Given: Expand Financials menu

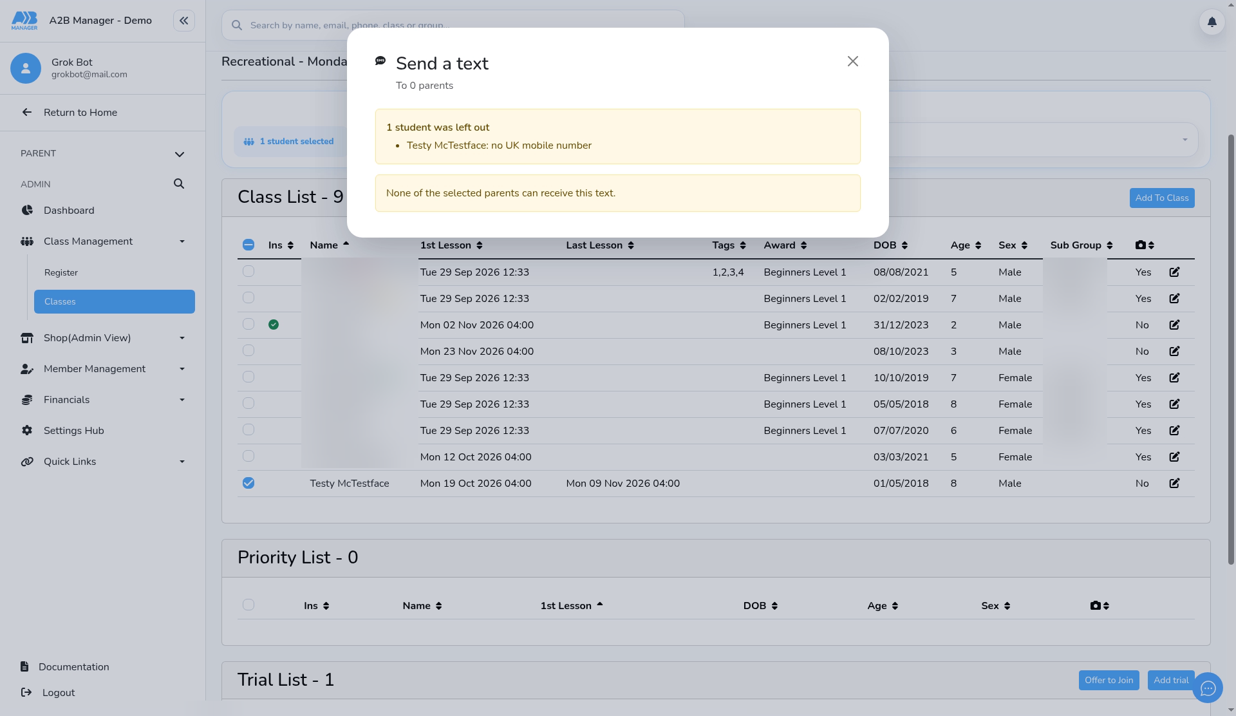Looking at the screenshot, I should click(103, 400).
